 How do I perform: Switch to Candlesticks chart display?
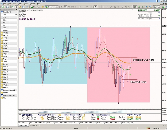pyautogui.click(x=139, y=7)
